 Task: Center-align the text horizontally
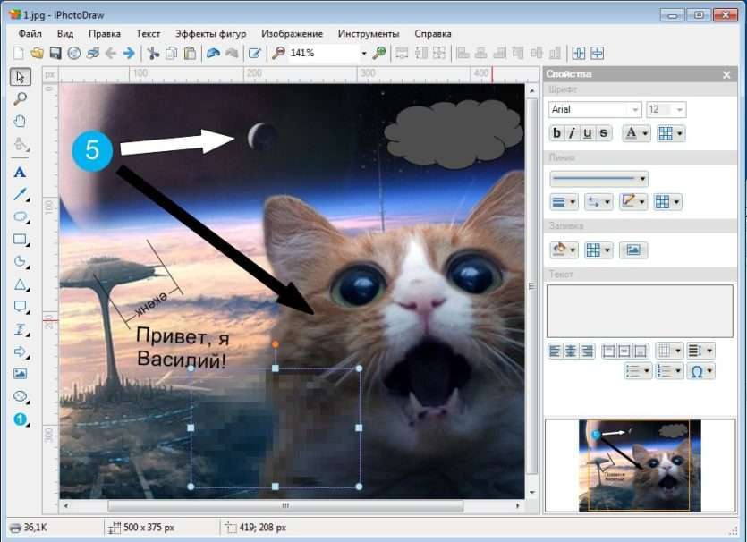[x=571, y=351]
